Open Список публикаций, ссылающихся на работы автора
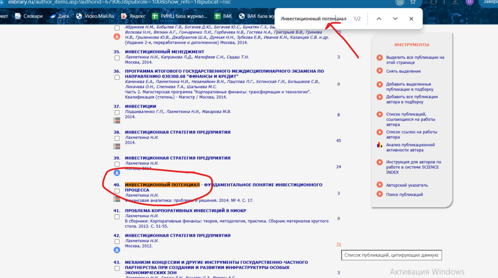The height and width of the screenshot is (278, 498). coord(410,119)
